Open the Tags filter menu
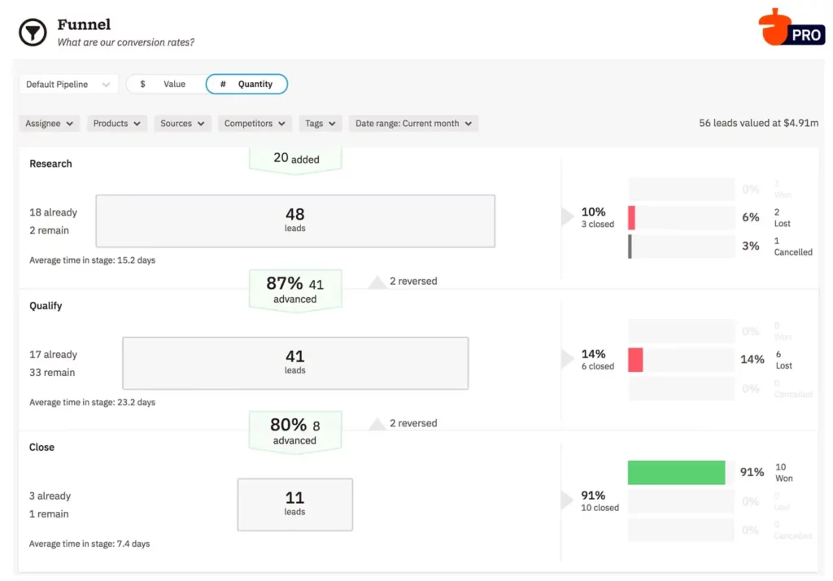The width and height of the screenshot is (833, 581). click(x=320, y=123)
